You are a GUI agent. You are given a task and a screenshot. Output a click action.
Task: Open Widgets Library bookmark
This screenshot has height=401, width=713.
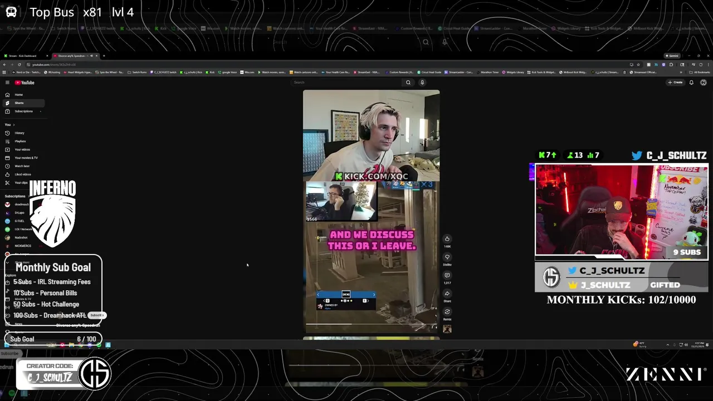click(x=513, y=72)
